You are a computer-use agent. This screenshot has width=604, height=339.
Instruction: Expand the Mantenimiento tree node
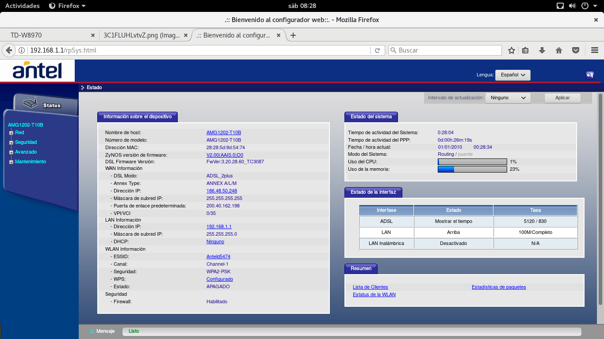11,162
